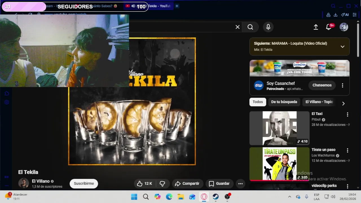Dislike the El Tekila video
Screen dimensions: 361x203
162,184
